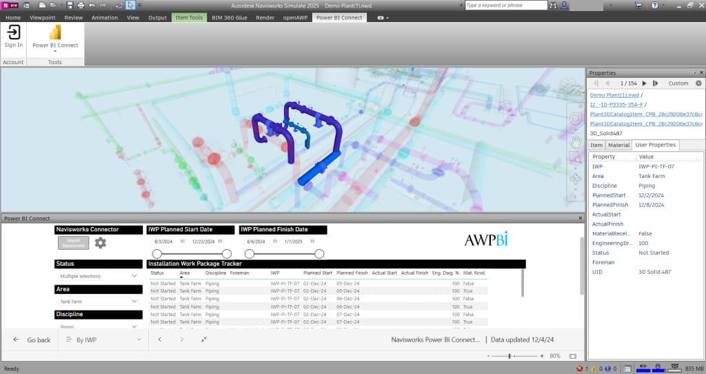The height and width of the screenshot is (374, 706).
Task: Open the Home ribbon tab
Action: [13, 17]
